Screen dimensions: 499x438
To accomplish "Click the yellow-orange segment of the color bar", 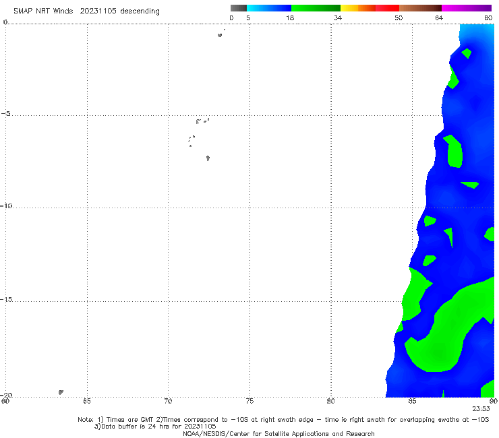I will coord(358,8).
